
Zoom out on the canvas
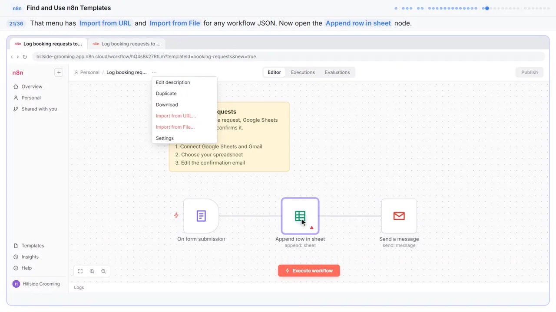tap(103, 271)
